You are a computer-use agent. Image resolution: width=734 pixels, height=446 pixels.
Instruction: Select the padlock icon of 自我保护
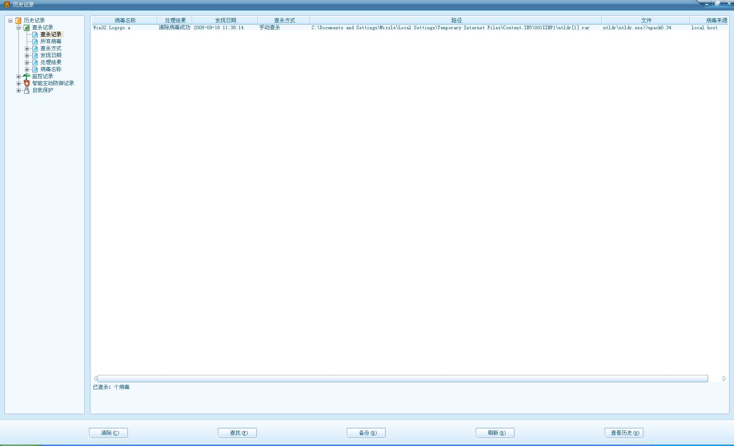click(27, 90)
